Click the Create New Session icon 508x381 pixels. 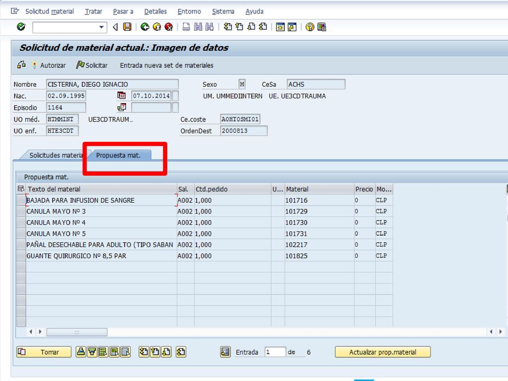tap(280, 27)
